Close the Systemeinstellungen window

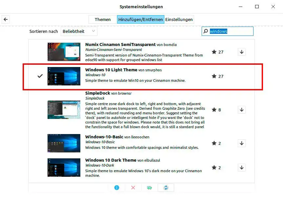(x=273, y=7)
